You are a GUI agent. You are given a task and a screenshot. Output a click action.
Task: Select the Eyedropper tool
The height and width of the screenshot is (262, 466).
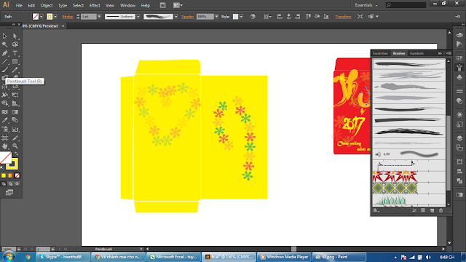[5, 120]
